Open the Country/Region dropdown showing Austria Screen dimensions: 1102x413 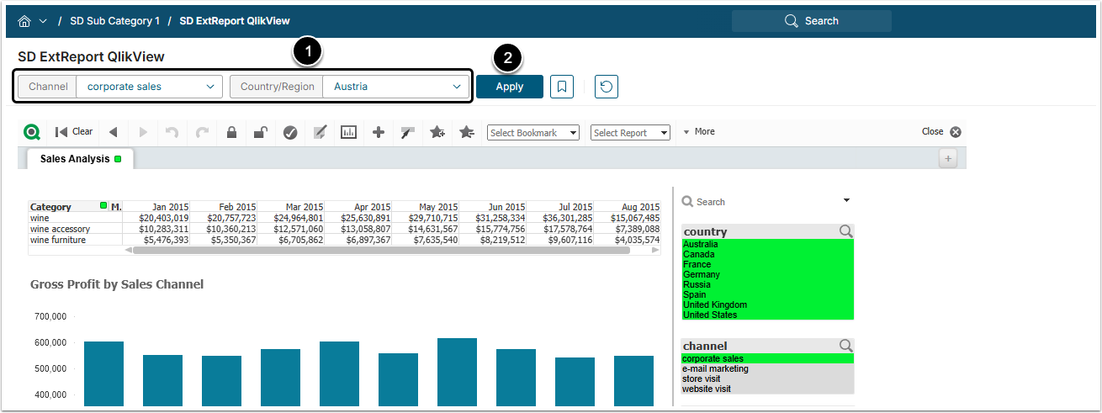[x=395, y=87]
